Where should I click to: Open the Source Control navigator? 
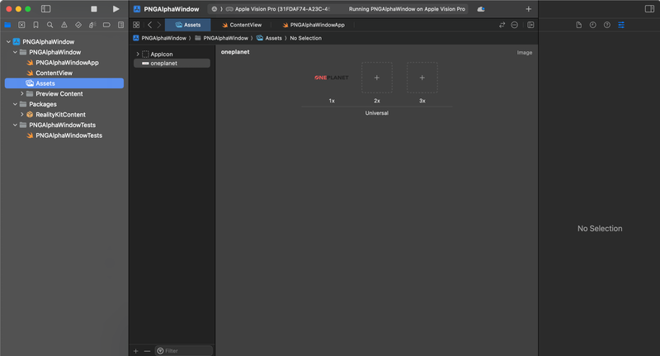[x=22, y=25]
